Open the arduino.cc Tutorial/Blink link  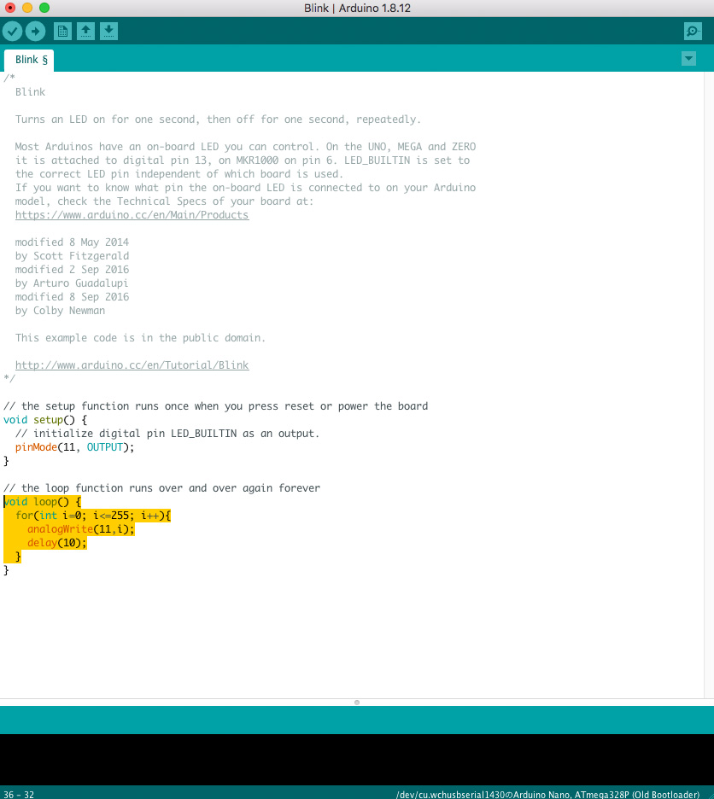pos(132,365)
